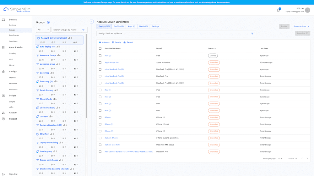Open eric's MacBook Pro (2) link

point(114,76)
